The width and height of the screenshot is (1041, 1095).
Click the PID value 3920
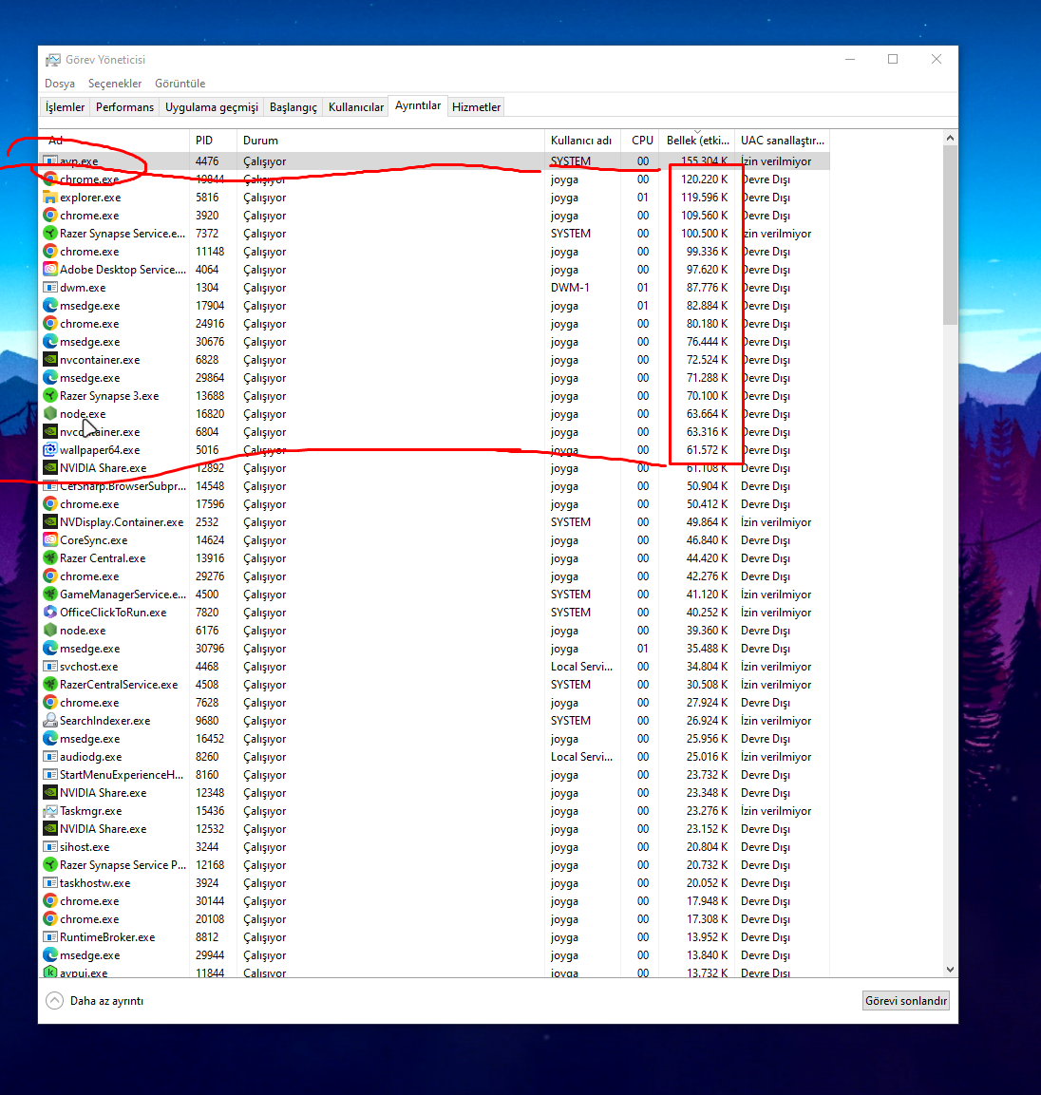pos(207,216)
